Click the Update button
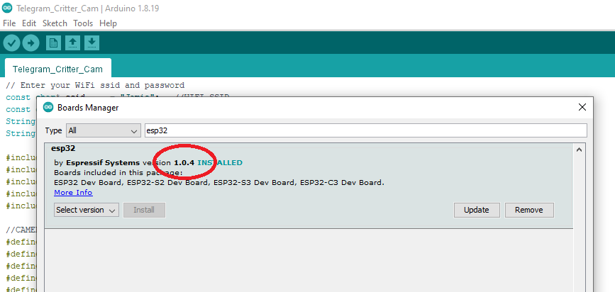Image resolution: width=615 pixels, height=292 pixels. (477, 210)
